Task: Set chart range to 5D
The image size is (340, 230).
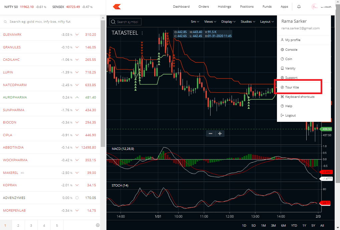Action: point(254,226)
